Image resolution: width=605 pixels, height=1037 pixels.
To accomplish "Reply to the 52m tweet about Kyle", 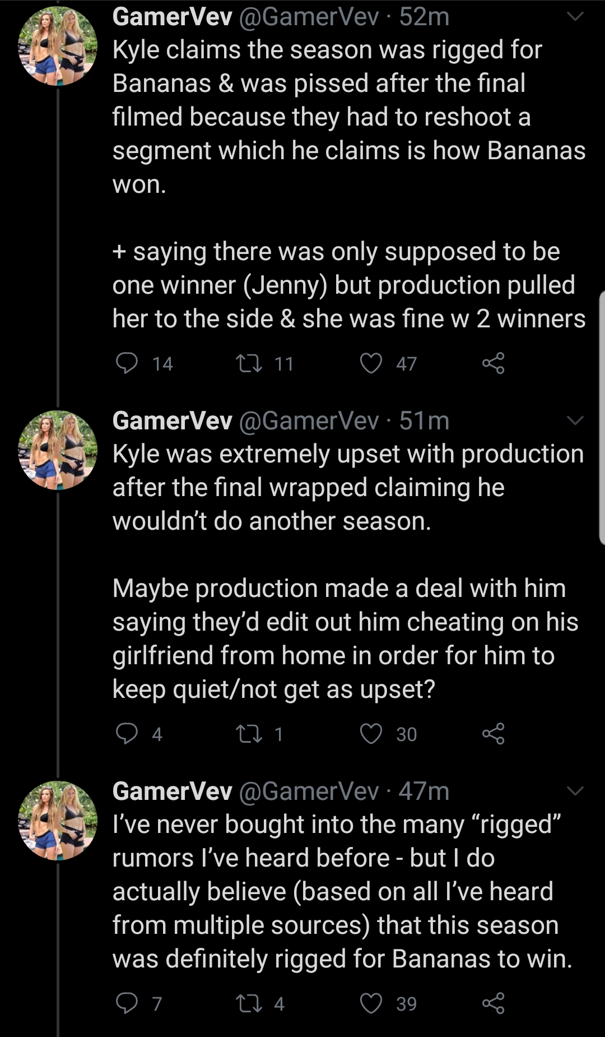I will [127, 363].
